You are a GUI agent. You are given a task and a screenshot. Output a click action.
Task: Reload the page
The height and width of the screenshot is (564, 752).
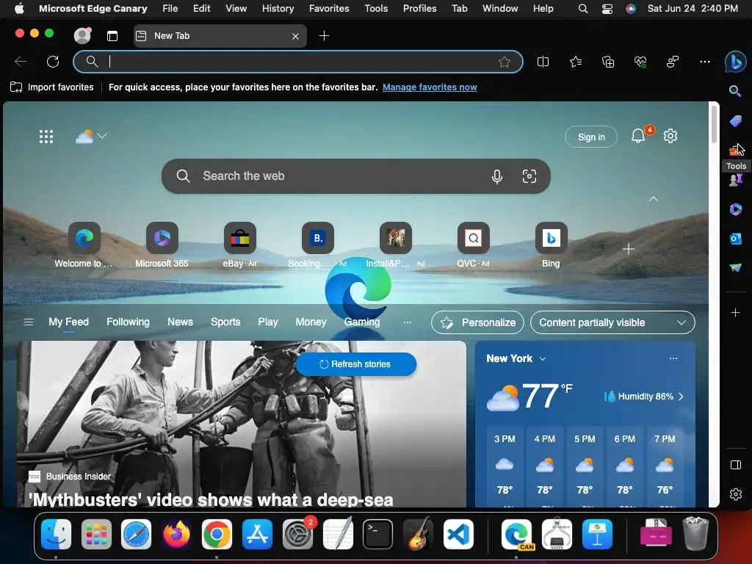point(53,62)
